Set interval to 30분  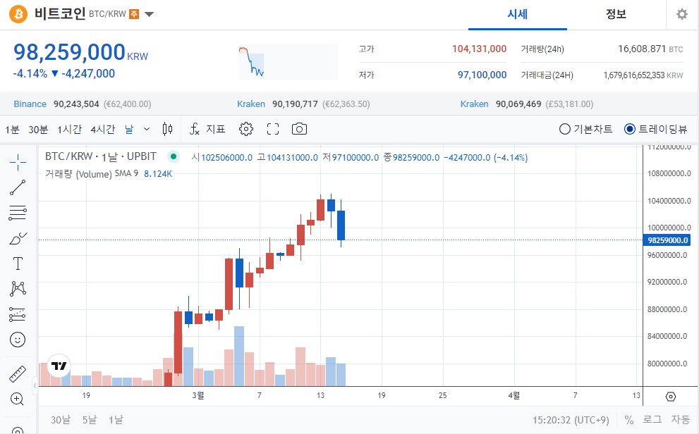[38, 129]
